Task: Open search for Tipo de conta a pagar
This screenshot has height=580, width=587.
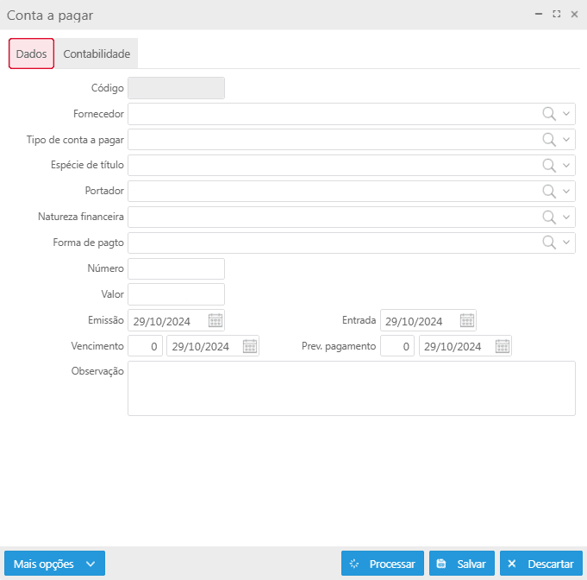Action: (548, 140)
